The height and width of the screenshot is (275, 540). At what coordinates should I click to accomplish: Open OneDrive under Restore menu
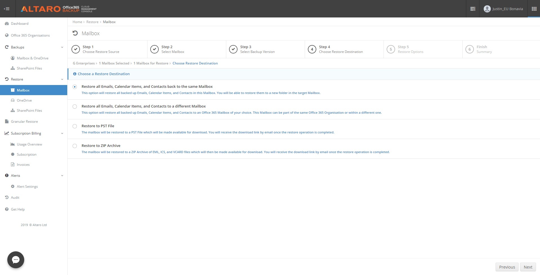tap(24, 100)
